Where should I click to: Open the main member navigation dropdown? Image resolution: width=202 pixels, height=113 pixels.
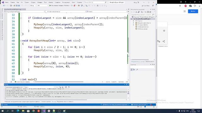(107, 12)
